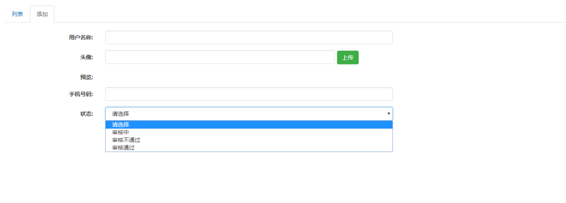The height and width of the screenshot is (203, 566).
Task: Click the empty preview area beside 预览
Action: pos(249,77)
